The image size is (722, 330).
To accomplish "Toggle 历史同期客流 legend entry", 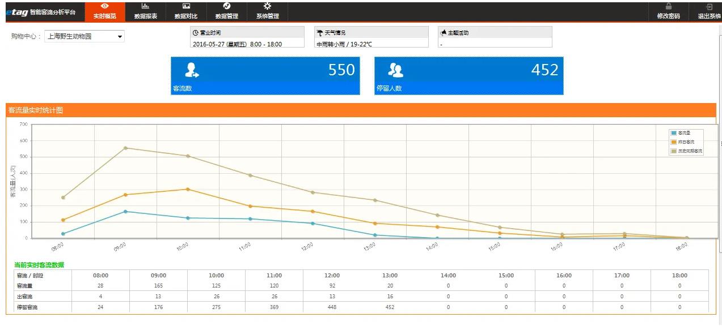I will [x=686, y=151].
